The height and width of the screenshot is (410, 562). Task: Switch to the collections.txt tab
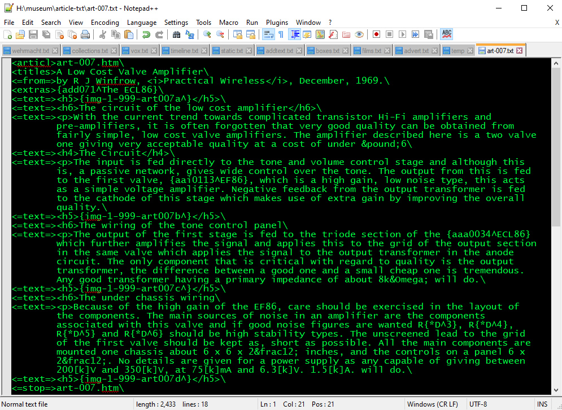point(90,51)
